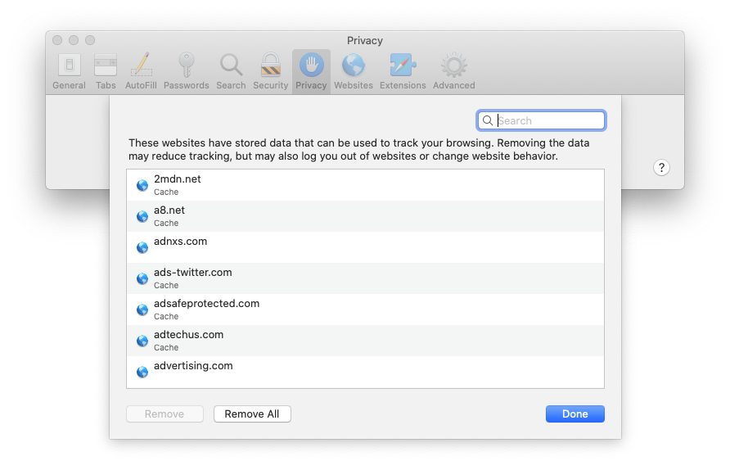This screenshot has width=730, height=461.
Task: Select the advertising.com entry
Action: (x=366, y=372)
